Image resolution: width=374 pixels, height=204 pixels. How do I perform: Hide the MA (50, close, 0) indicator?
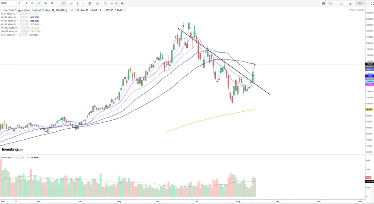click(21, 21)
